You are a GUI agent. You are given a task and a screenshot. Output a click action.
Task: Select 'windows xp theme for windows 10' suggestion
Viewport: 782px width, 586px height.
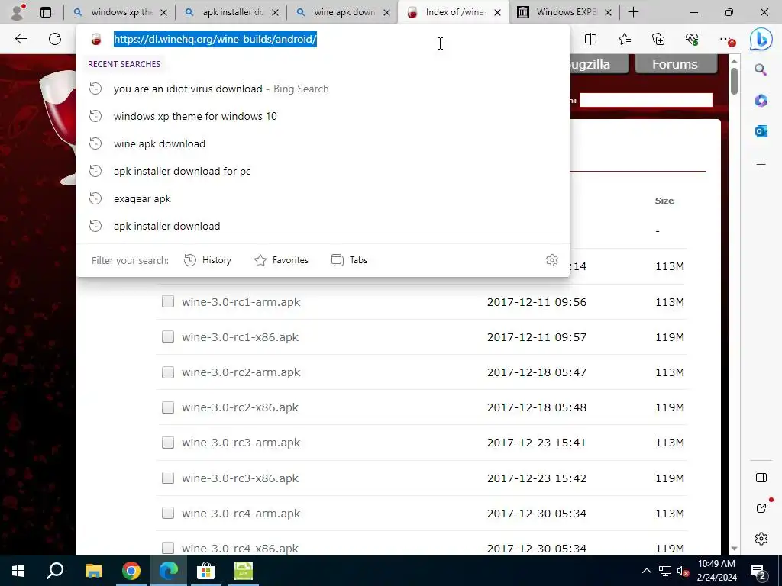click(x=323, y=116)
